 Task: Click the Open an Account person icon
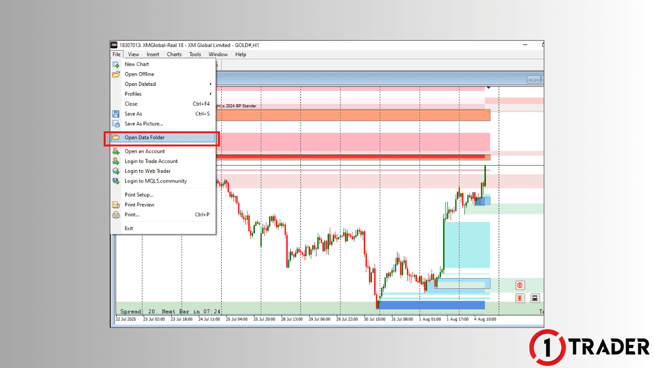(x=116, y=151)
